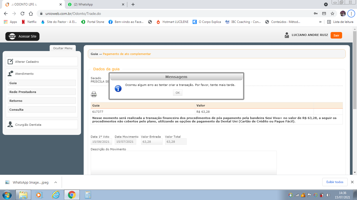Viewport: 357px width, 200px height.
Task: Click the orange warning tray icon
Action: tap(303, 195)
